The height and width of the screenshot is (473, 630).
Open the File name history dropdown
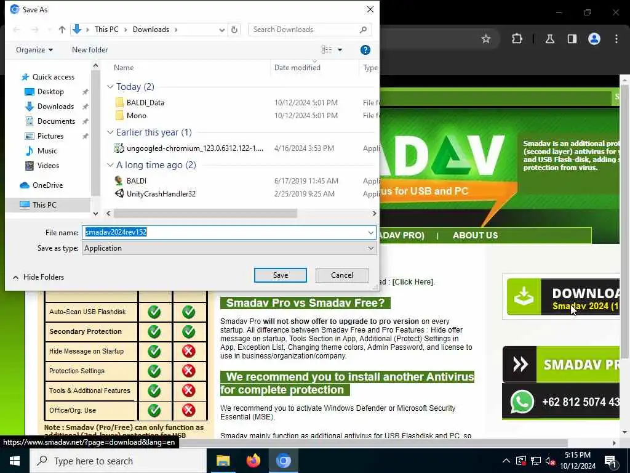click(x=370, y=232)
